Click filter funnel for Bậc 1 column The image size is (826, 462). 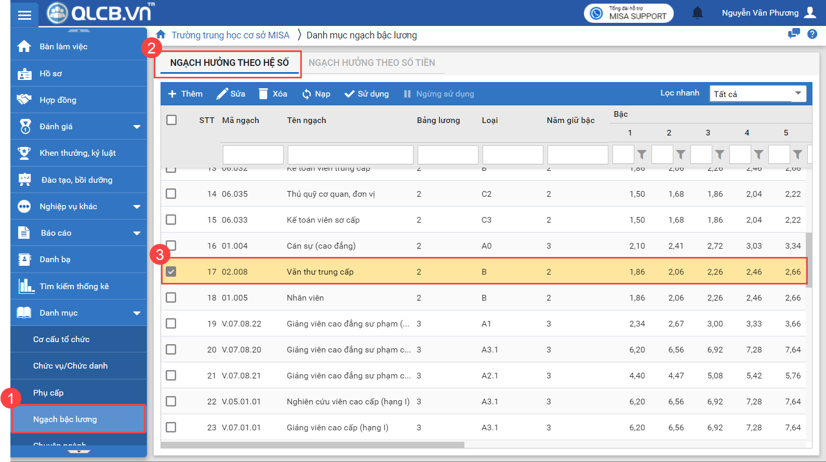(642, 155)
